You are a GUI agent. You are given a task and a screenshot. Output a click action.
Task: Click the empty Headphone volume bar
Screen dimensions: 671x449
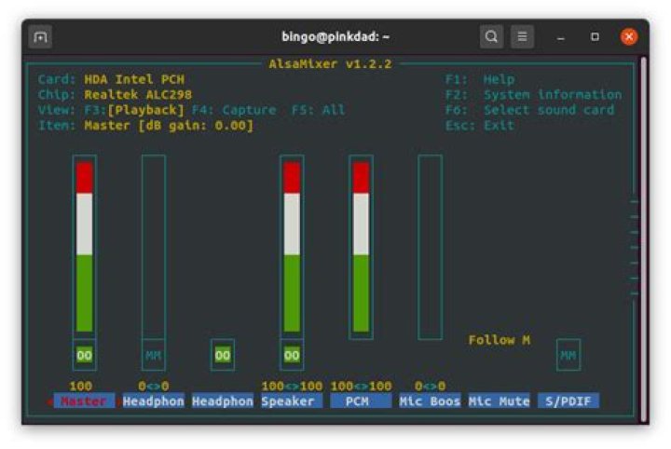(x=154, y=247)
